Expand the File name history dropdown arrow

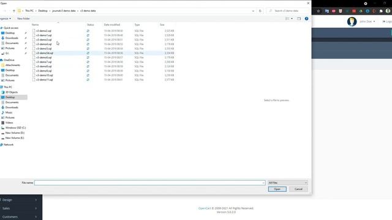pyautogui.click(x=263, y=183)
